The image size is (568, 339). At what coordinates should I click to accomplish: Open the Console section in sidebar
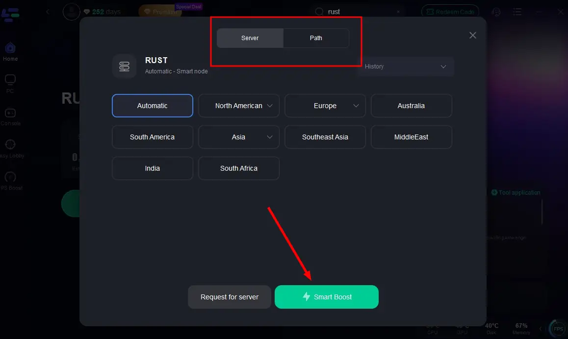coord(10,117)
